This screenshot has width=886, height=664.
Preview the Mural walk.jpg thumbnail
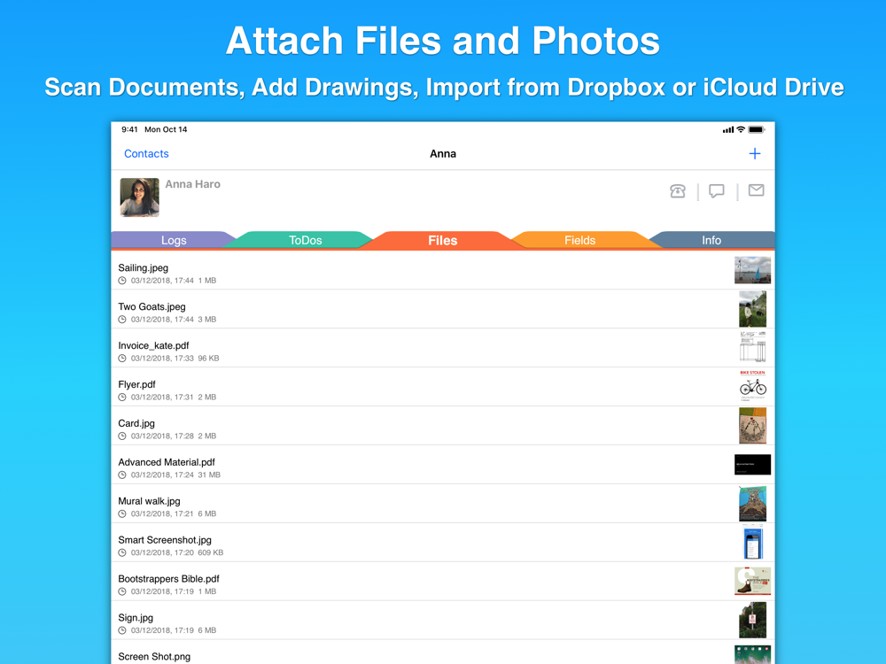[x=752, y=504]
